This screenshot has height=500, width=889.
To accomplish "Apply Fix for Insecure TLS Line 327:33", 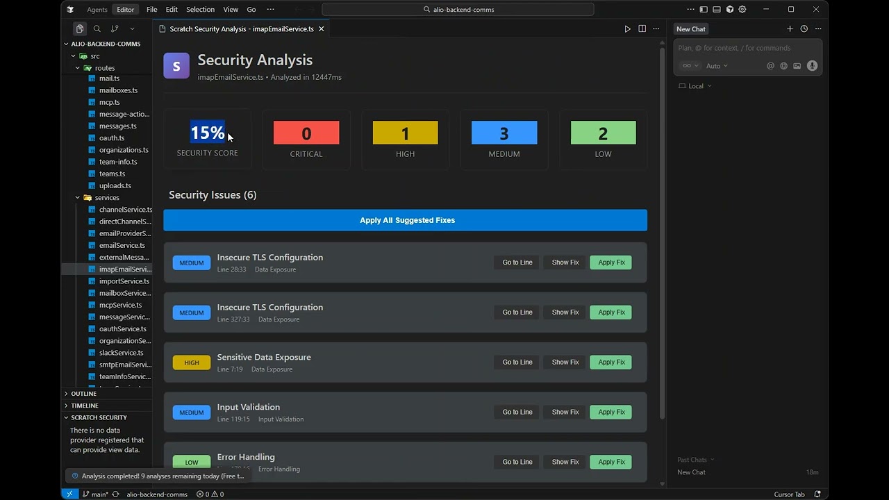I will click(611, 312).
